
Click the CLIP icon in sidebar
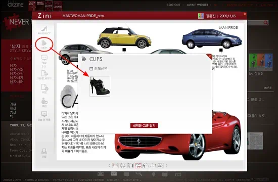pyautogui.click(x=44, y=44)
